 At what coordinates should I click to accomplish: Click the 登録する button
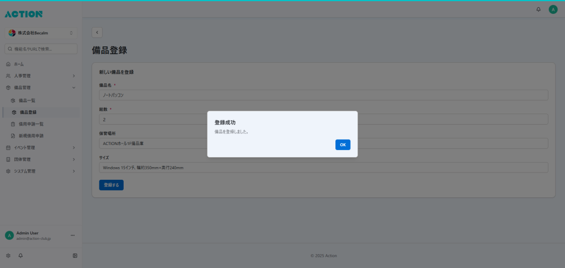(111, 185)
